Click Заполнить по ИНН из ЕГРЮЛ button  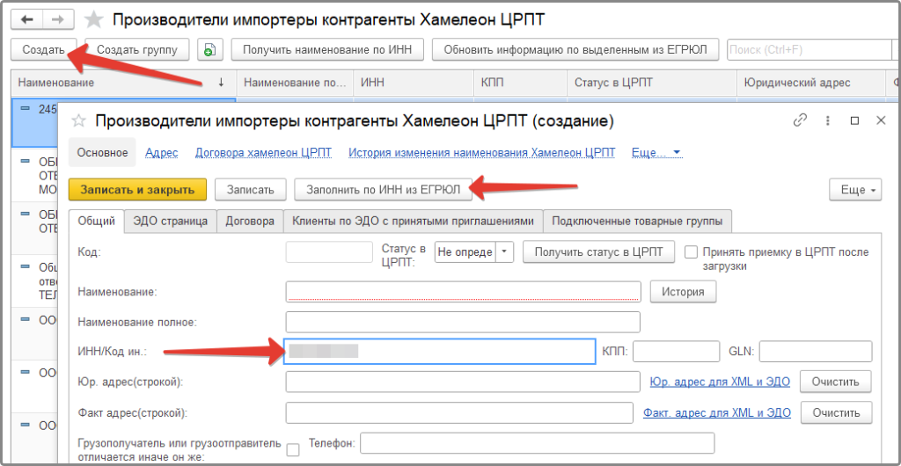tap(384, 190)
